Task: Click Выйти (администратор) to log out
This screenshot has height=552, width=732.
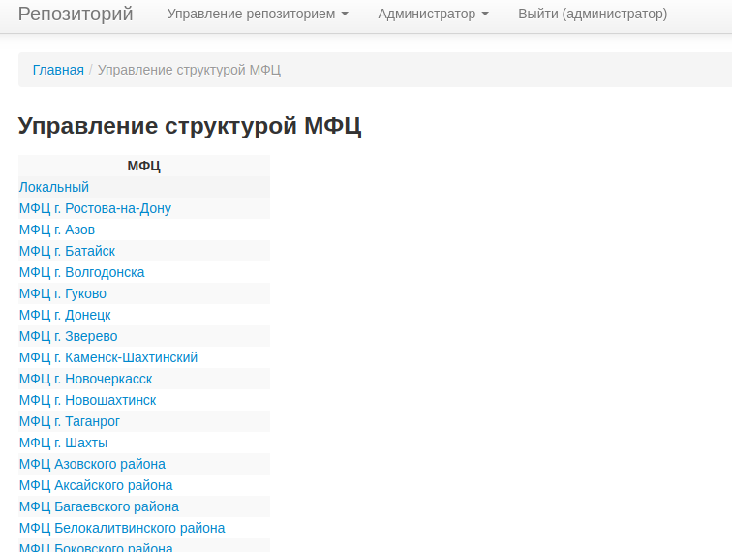Action: (592, 15)
